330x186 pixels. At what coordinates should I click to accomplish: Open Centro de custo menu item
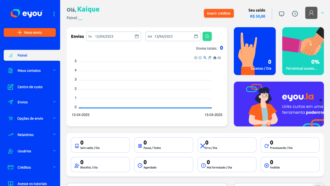30,87
